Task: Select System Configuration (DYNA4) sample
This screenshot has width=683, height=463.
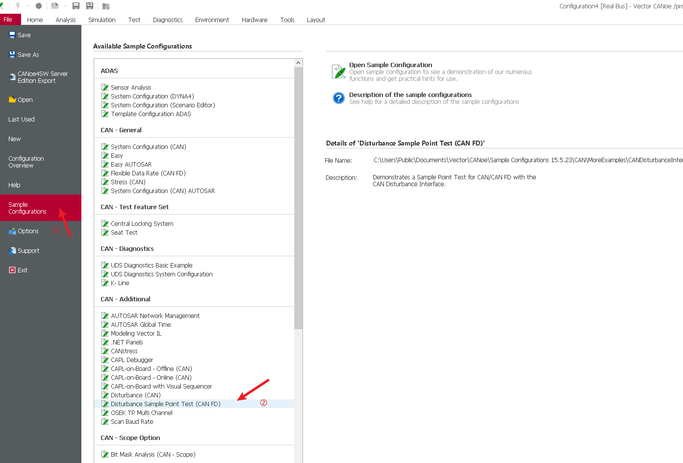Action: pos(152,97)
